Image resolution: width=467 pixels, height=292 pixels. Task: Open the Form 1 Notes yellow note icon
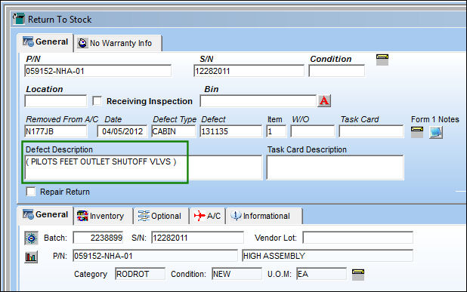pyautogui.click(x=417, y=132)
